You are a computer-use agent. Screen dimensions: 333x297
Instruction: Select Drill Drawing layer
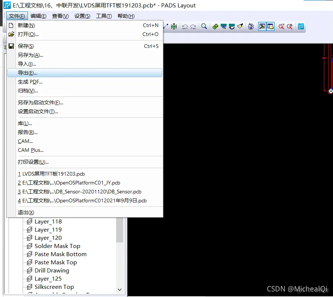pyautogui.click(x=52, y=271)
